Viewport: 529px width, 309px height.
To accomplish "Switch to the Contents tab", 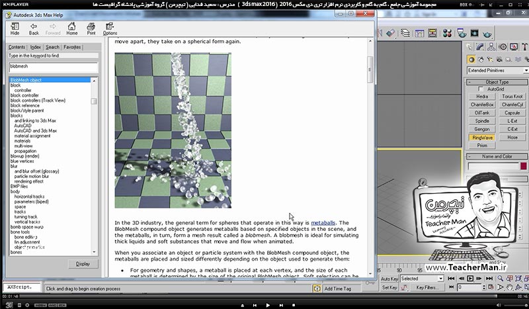I will pyautogui.click(x=17, y=47).
